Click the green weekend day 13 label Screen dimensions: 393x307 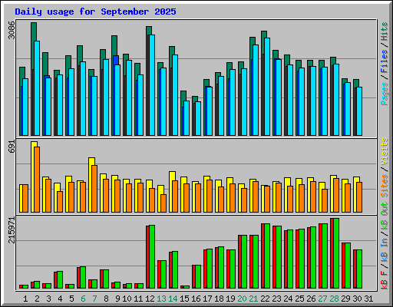point(161,299)
